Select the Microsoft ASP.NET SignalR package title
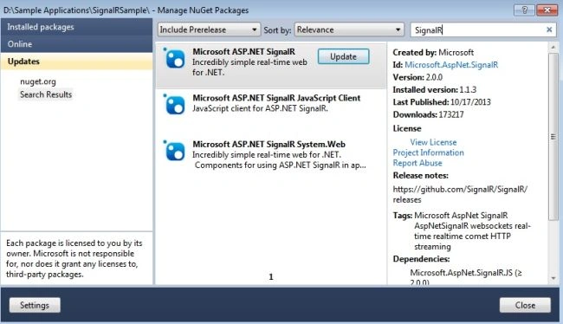 coord(243,52)
